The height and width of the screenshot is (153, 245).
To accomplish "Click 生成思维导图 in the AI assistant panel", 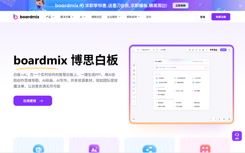I will [x=180, y=78].
